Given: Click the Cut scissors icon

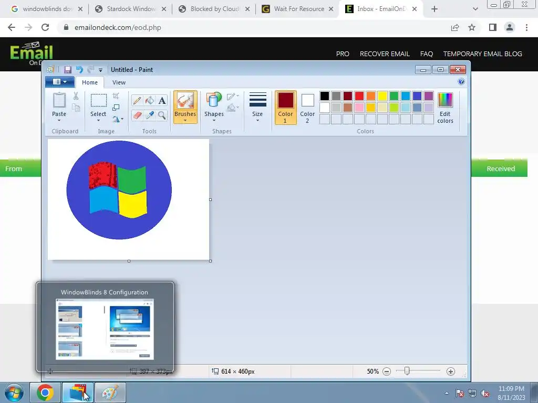Looking at the screenshot, I should coord(76,97).
